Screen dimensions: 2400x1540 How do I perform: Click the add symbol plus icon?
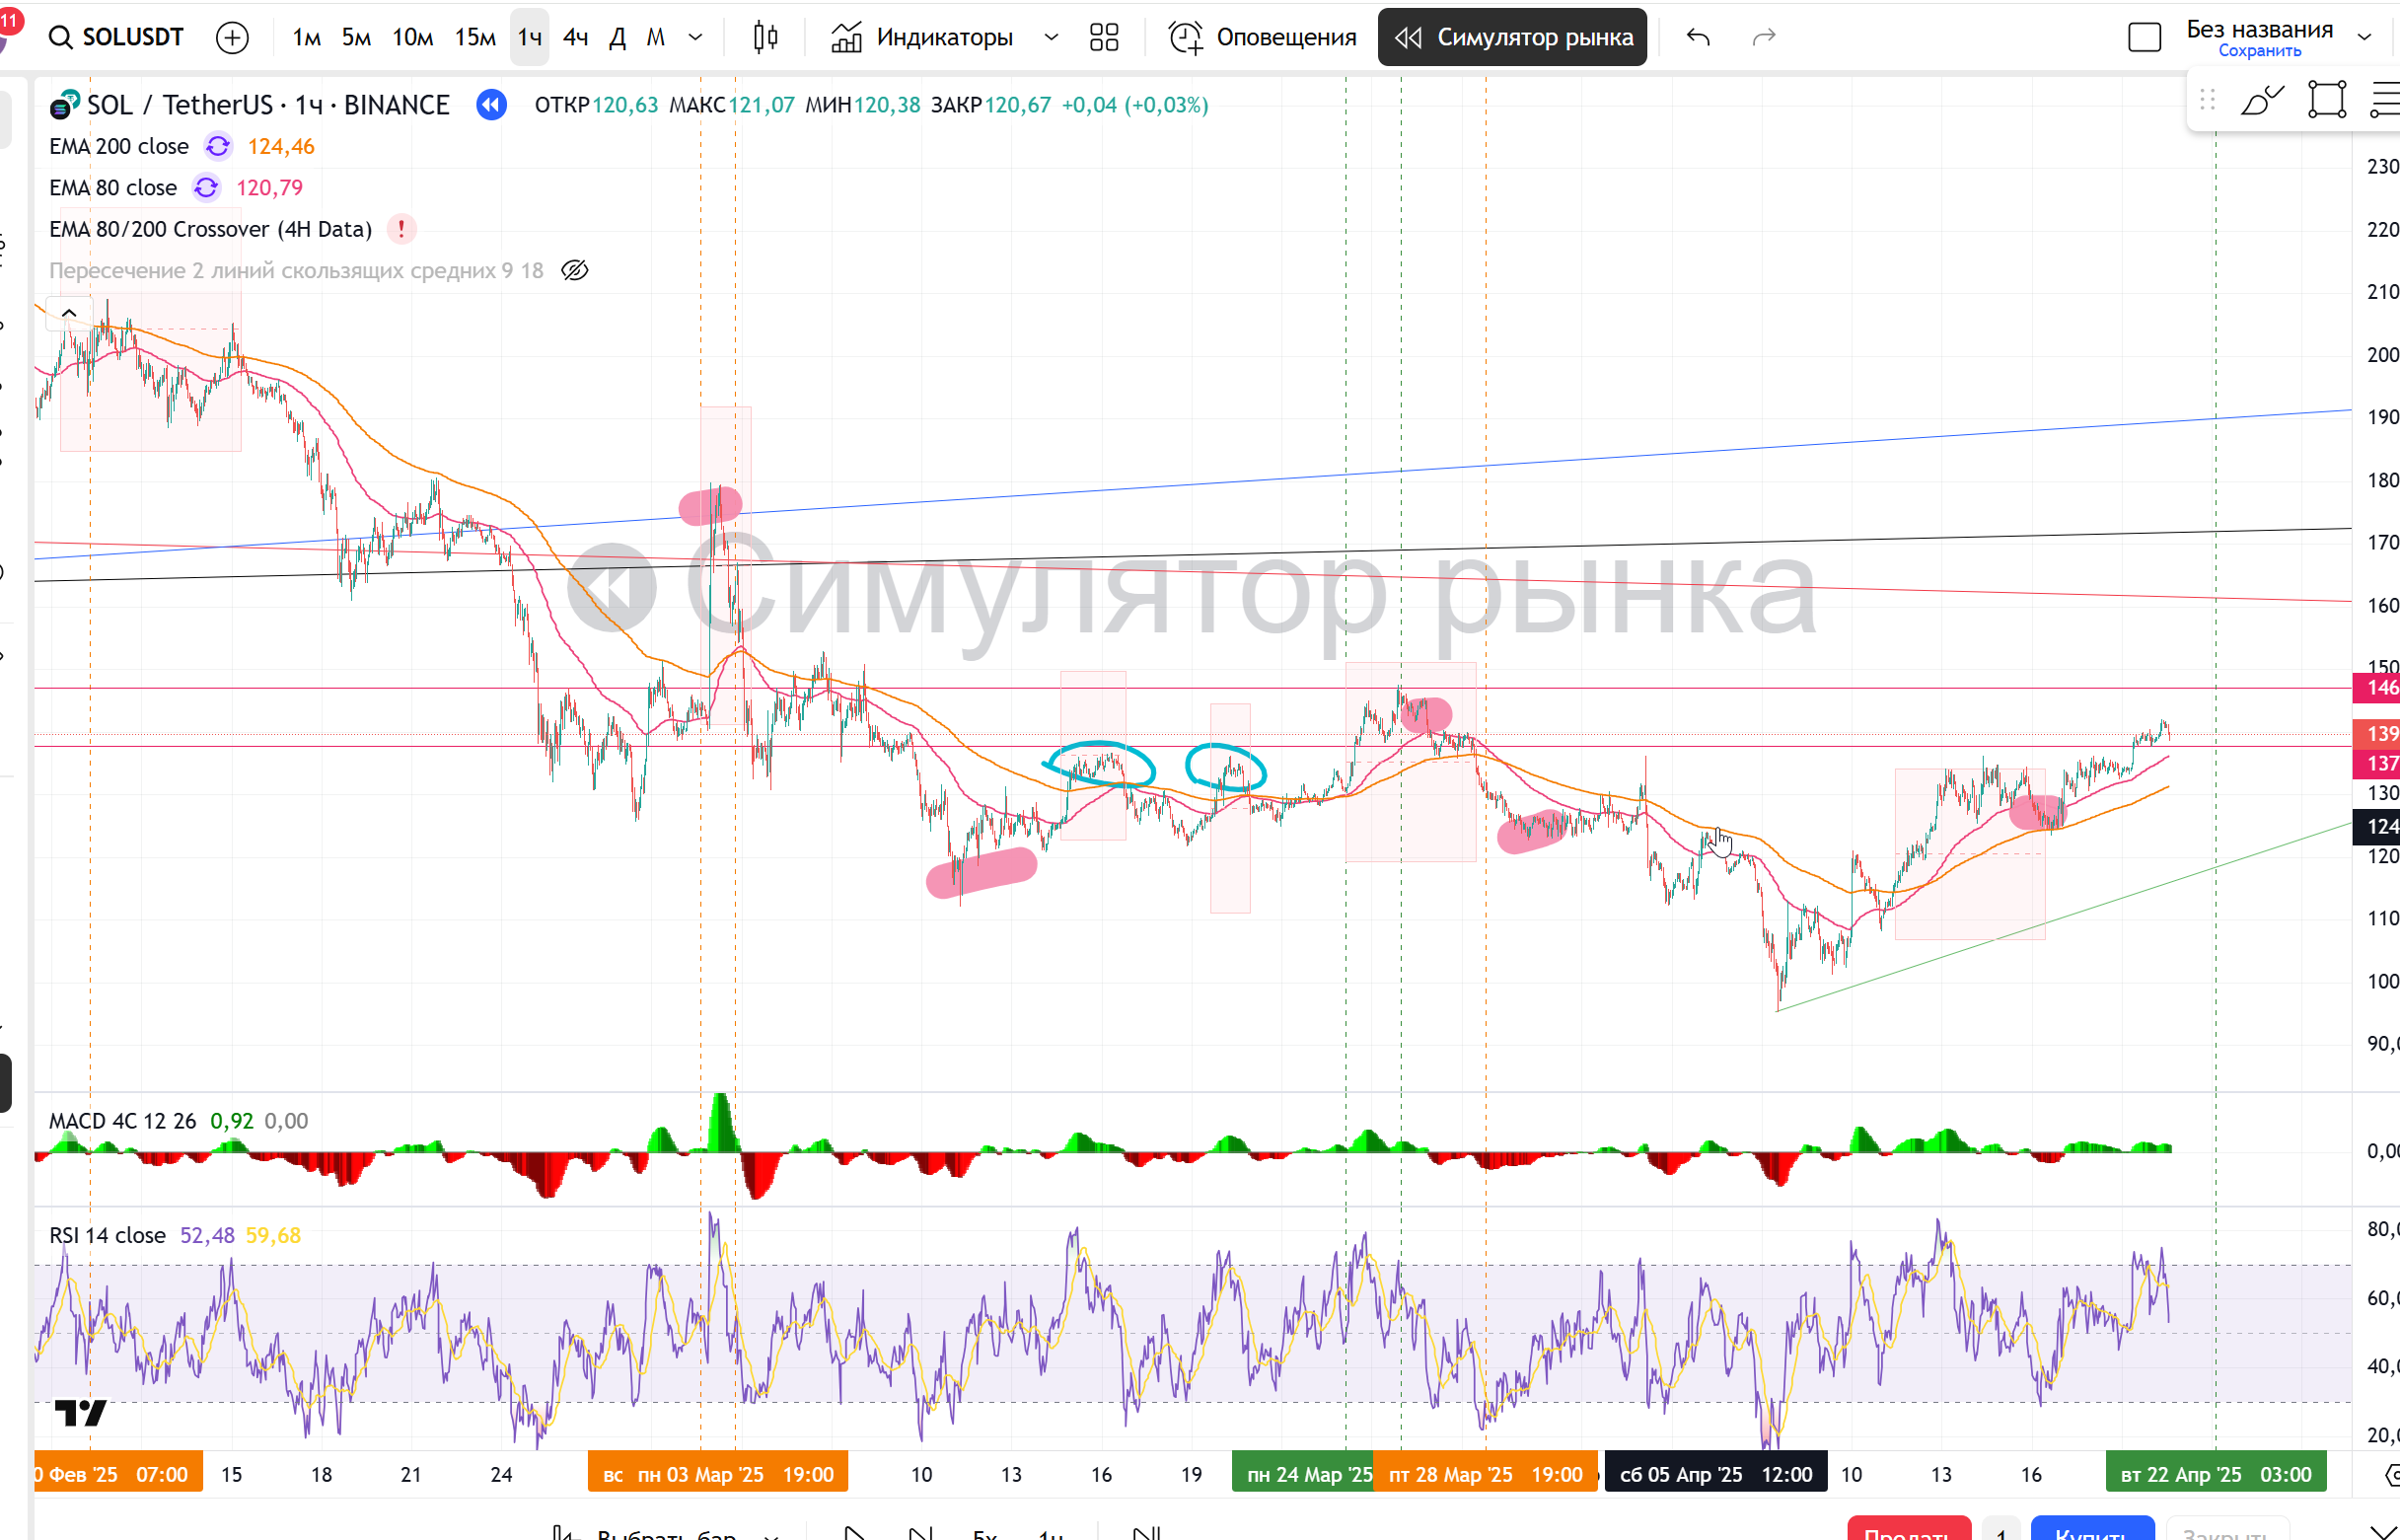(232, 37)
